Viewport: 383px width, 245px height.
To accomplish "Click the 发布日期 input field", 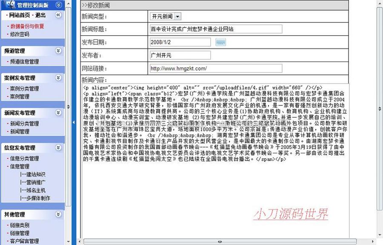I will pyautogui.click(x=180, y=42).
